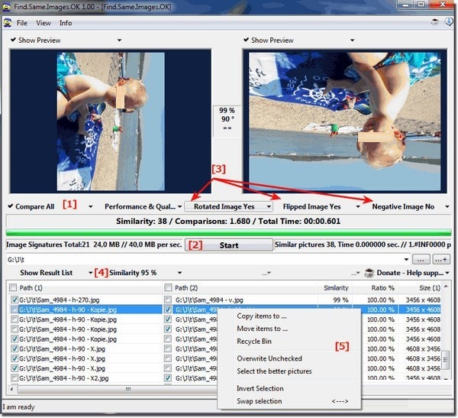458x418 pixels.
Task: Click the title bar Find.Same.Images.OK program icon
Action: click(x=7, y=6)
